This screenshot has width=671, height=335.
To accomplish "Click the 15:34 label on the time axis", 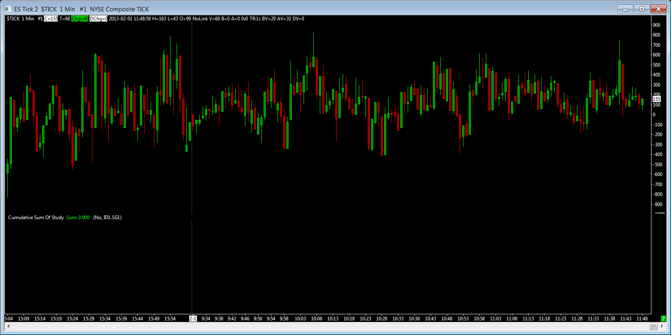I will tap(105, 319).
